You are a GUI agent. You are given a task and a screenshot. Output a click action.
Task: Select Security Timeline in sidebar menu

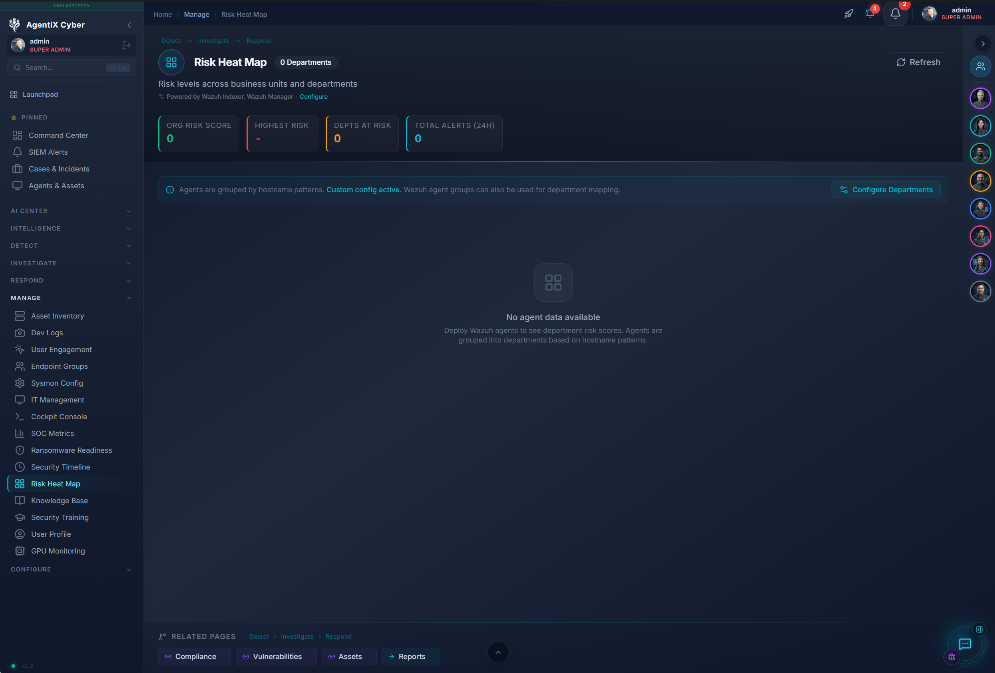[x=60, y=467]
